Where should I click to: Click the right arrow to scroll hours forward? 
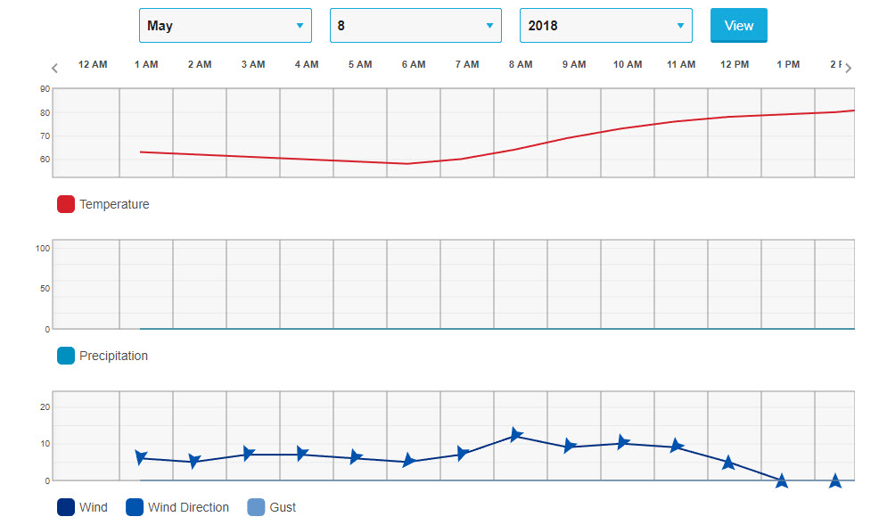coord(848,69)
